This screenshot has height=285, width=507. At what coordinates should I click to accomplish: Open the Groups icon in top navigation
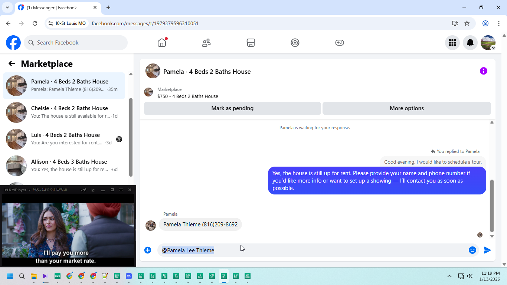coord(295,43)
